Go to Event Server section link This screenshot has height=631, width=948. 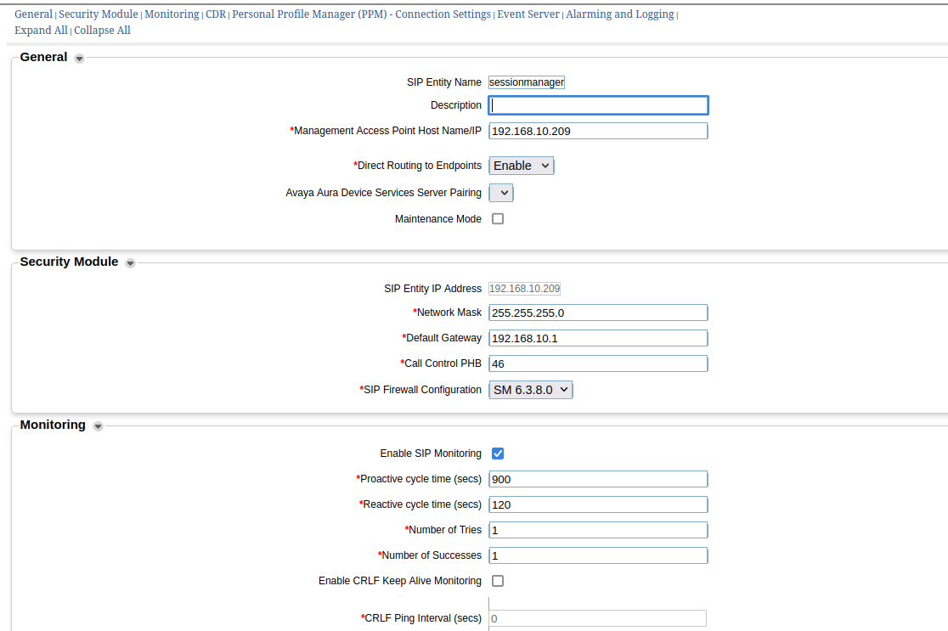(528, 14)
